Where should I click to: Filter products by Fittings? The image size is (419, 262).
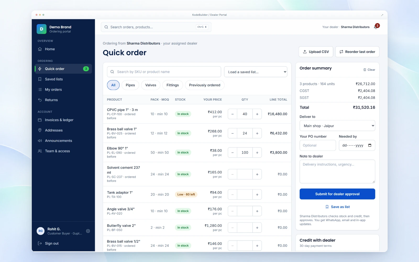point(173,85)
